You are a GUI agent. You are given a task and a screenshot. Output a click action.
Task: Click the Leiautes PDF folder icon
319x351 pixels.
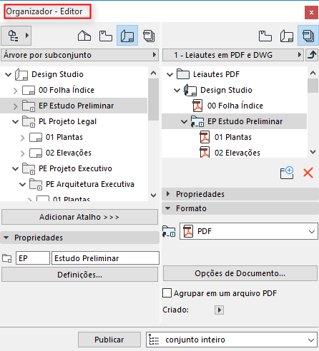[183, 74]
